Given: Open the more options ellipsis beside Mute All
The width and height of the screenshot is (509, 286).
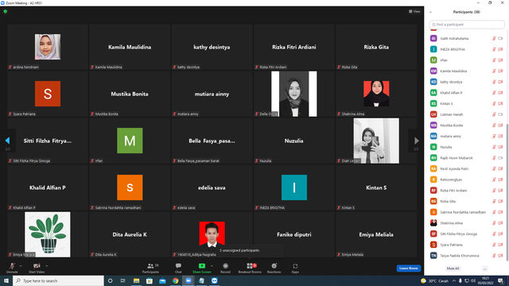Looking at the screenshot, I should pyautogui.click(x=484, y=269).
